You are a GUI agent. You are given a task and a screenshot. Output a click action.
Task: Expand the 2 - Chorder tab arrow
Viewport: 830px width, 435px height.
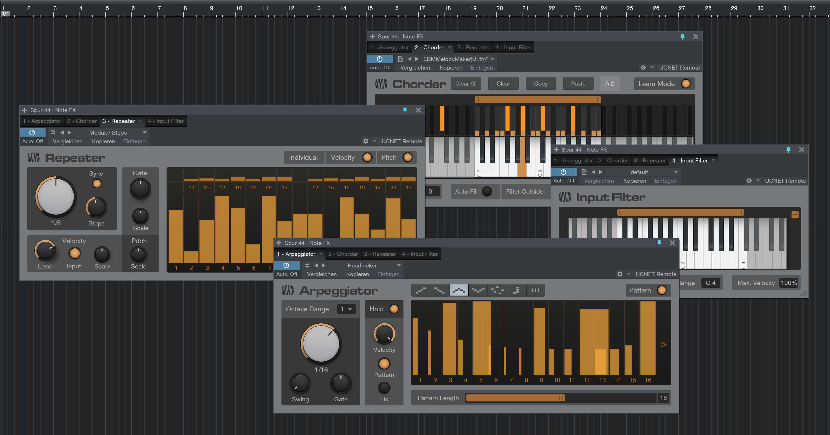pos(450,47)
